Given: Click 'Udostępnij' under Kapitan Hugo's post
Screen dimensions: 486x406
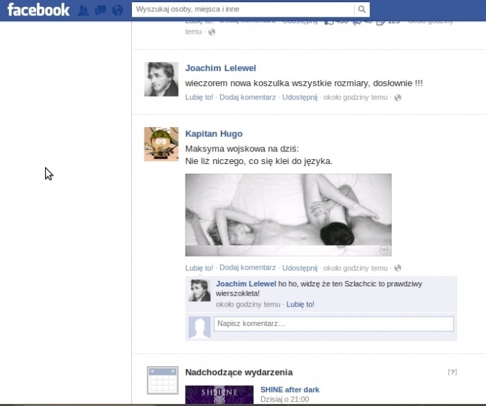Looking at the screenshot, I should point(300,268).
